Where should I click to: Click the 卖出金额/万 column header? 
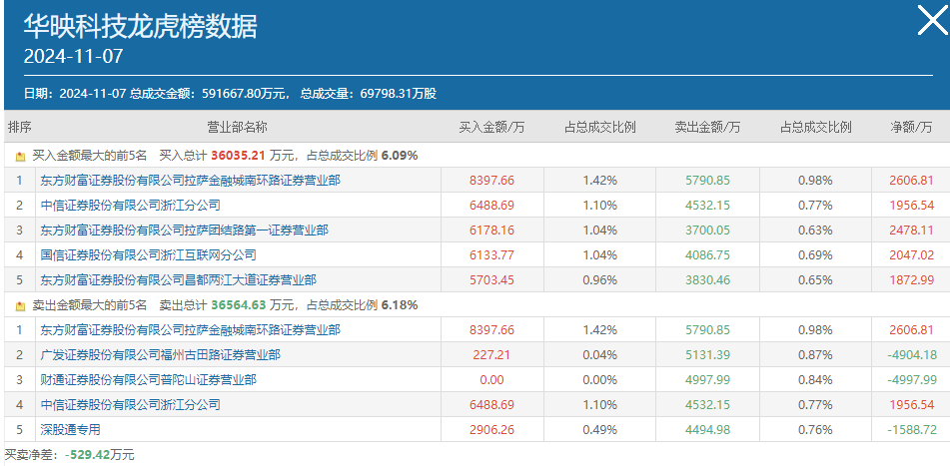point(707,127)
